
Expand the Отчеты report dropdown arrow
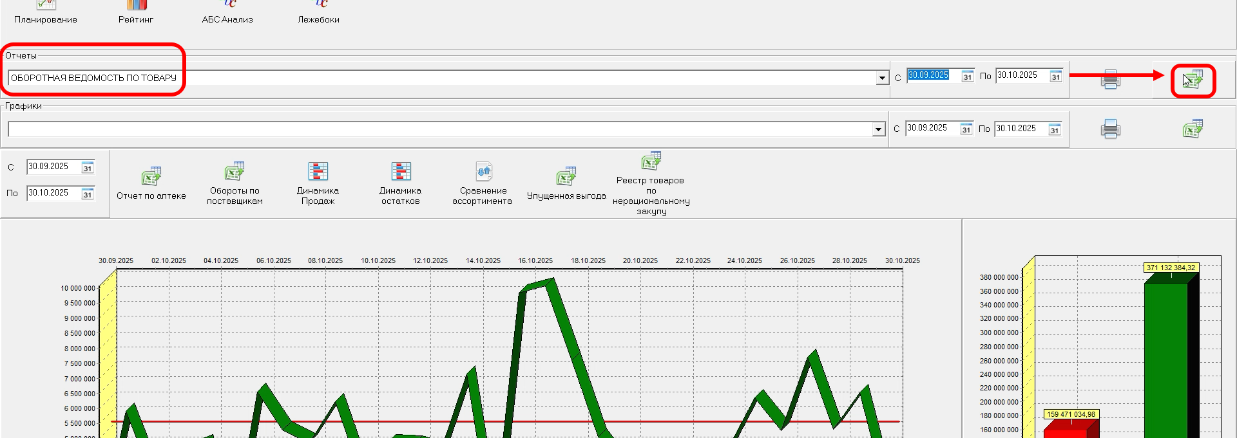point(882,78)
